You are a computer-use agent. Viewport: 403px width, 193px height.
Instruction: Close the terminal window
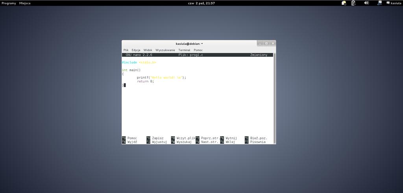point(273,43)
